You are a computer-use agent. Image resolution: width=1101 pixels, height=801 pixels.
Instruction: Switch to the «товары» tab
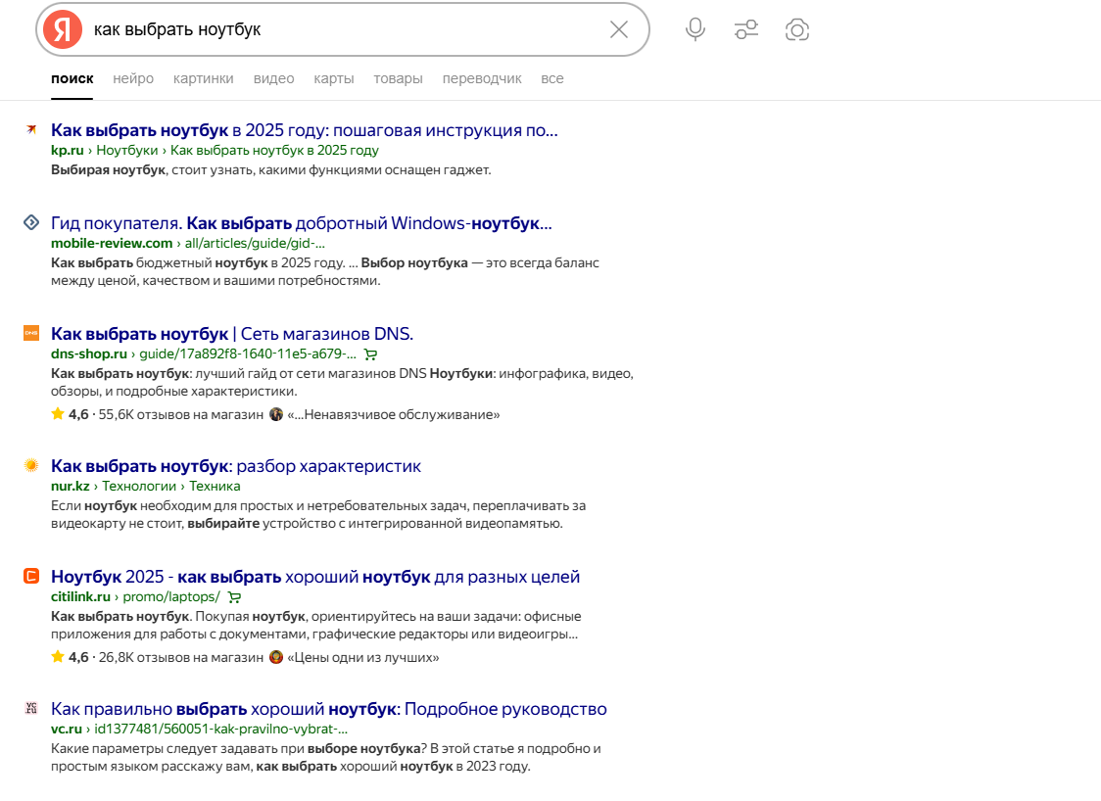[398, 78]
